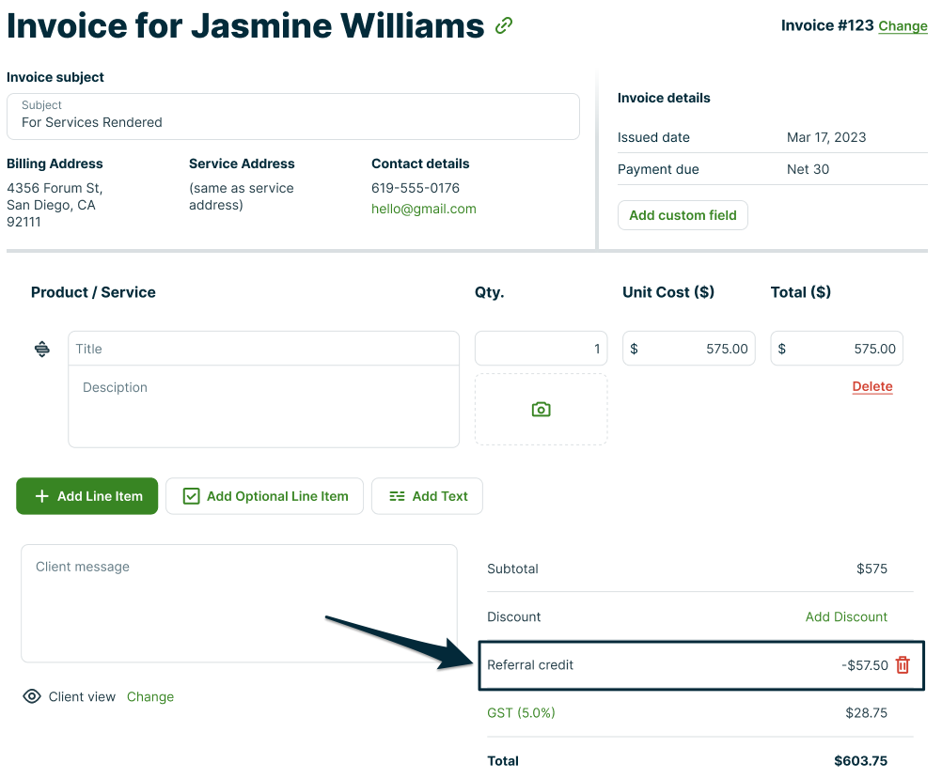Click the Add Discount link
The height and width of the screenshot is (779, 942).
point(846,617)
